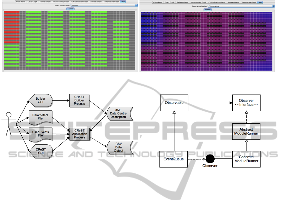283x211 pixels.
Task: Select the Parameters File shape
Action: [41, 118]
